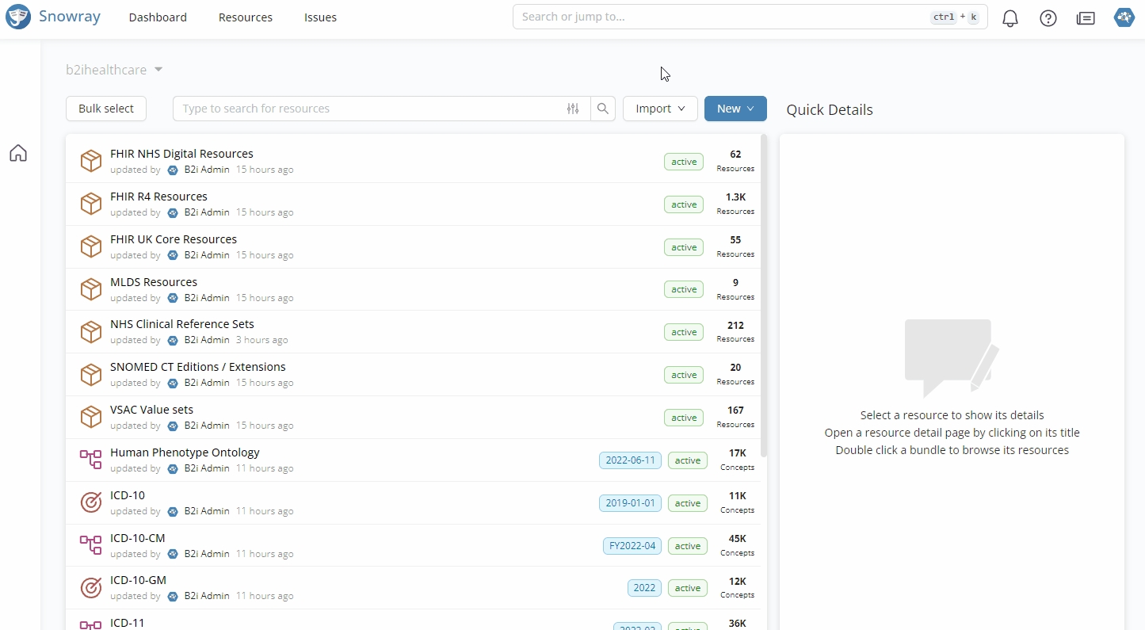Open the user avatar menu
Viewport: 1145px width, 630px height.
[1124, 17]
